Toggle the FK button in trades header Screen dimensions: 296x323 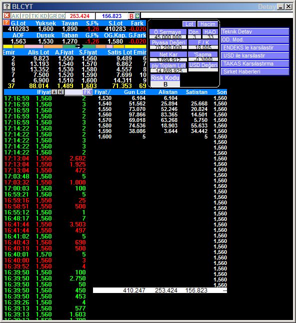(87, 92)
